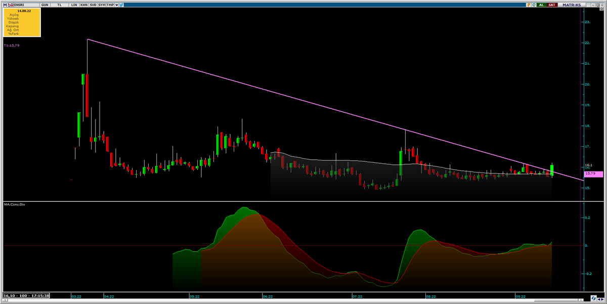Screen dimensions: 607x304
Task: Click the orange lightning bolt icon
Action: point(529,5)
